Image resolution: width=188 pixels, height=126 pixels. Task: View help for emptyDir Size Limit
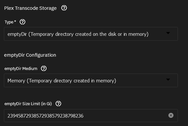(59, 104)
